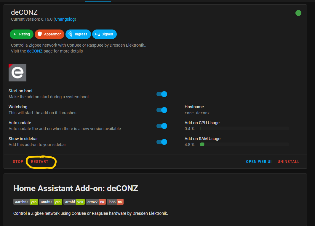Click the green running status indicator dot

tap(298, 13)
